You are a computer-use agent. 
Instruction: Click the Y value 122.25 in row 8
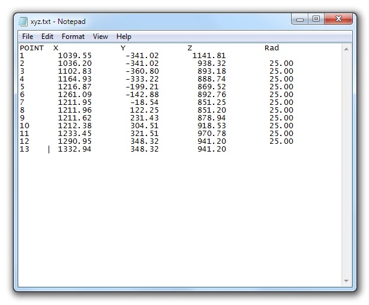tap(145, 110)
